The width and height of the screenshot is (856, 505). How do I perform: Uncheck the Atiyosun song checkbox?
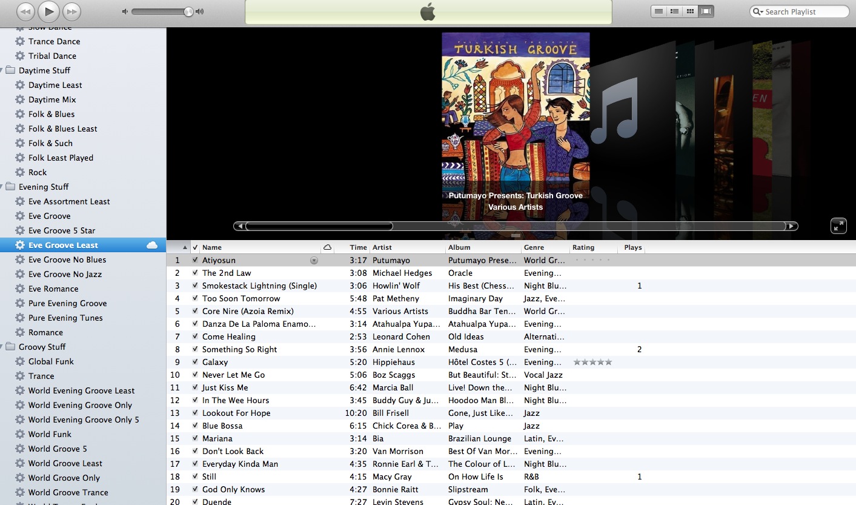195,260
